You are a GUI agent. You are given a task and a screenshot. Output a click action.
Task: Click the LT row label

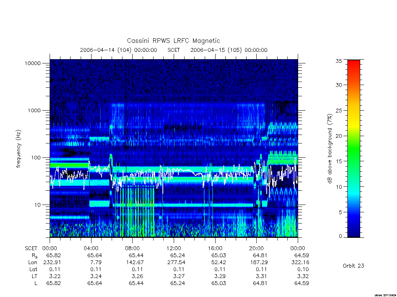click(34, 276)
